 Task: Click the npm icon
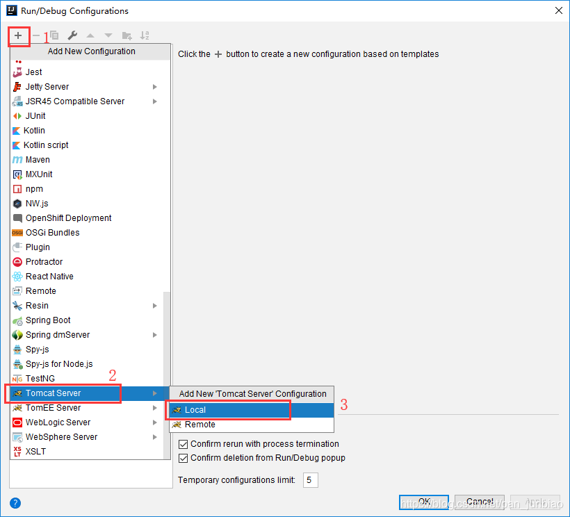point(17,189)
